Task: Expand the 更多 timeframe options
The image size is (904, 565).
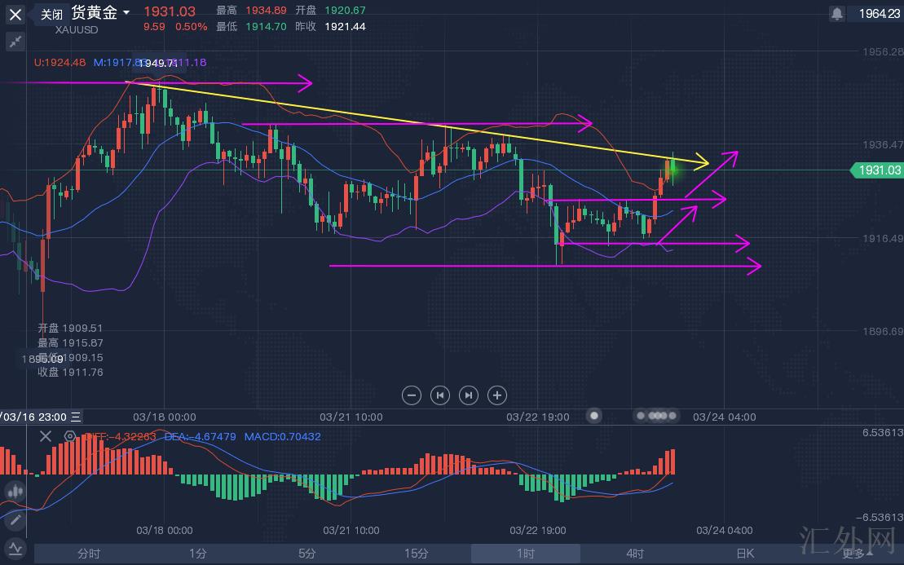Action: click(858, 554)
